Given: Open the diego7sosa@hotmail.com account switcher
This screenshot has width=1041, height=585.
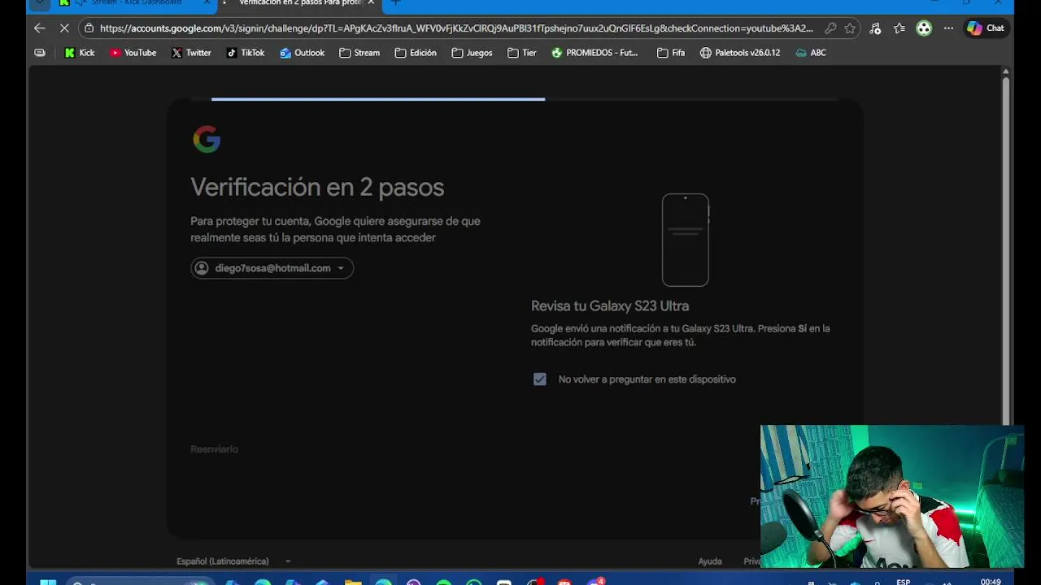Looking at the screenshot, I should pos(272,268).
